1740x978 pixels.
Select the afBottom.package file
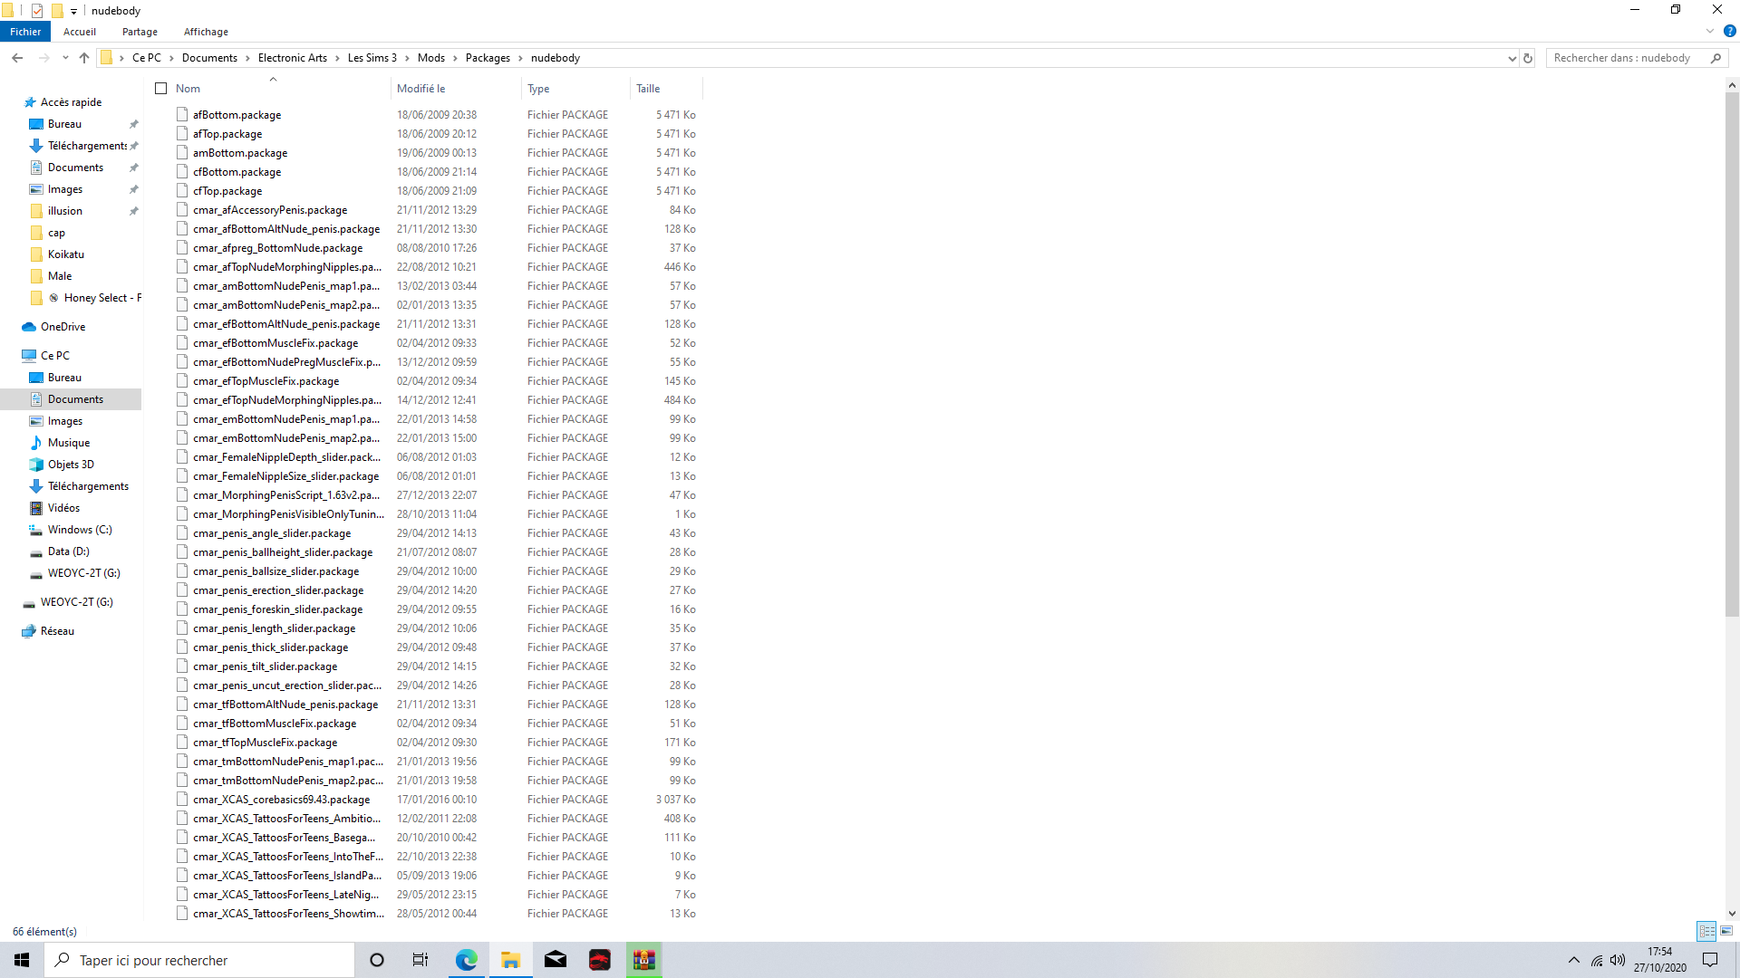pyautogui.click(x=237, y=115)
